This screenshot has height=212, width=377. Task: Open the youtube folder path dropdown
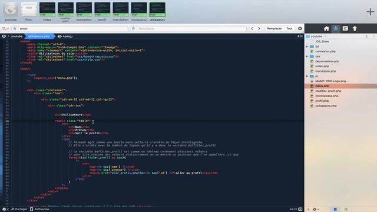click(x=316, y=37)
